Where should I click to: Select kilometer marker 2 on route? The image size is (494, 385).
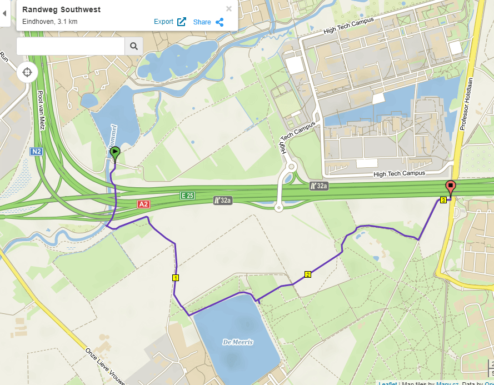(x=308, y=274)
